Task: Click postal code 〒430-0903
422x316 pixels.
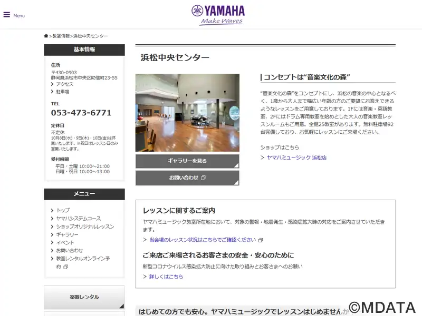Action: [64, 73]
